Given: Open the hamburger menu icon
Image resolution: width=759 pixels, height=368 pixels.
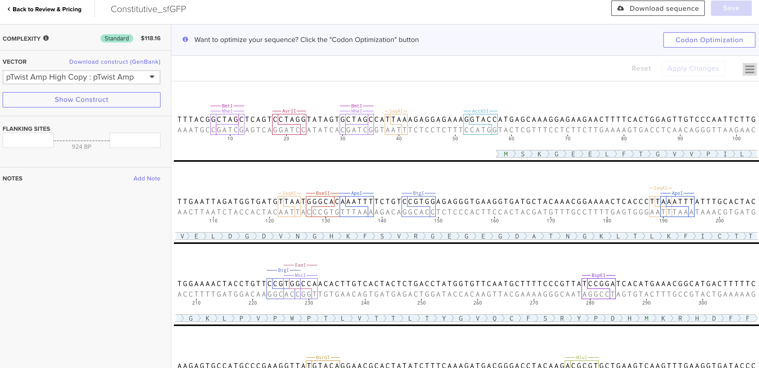Looking at the screenshot, I should point(749,69).
